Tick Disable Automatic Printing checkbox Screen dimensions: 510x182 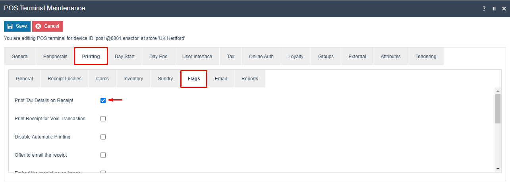(103, 137)
